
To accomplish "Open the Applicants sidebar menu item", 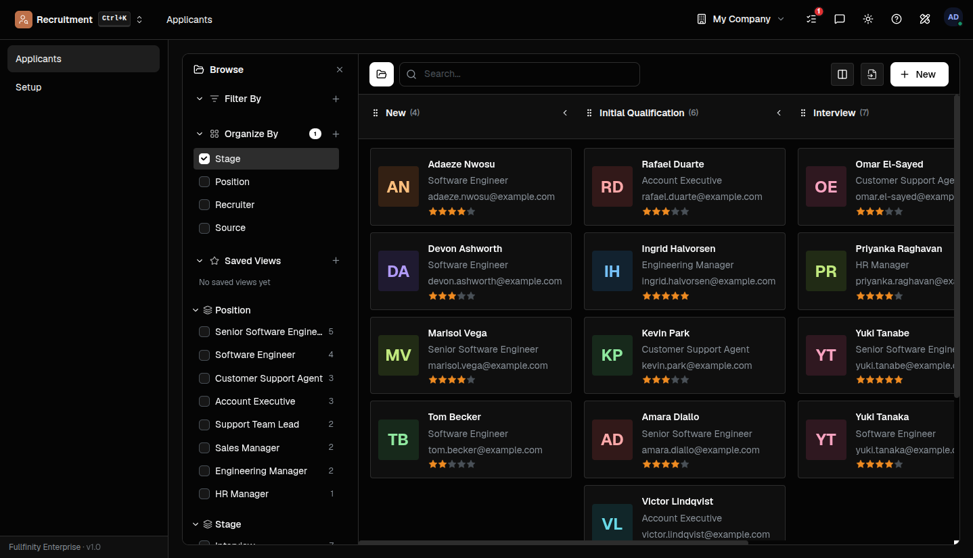I will pyautogui.click(x=83, y=59).
